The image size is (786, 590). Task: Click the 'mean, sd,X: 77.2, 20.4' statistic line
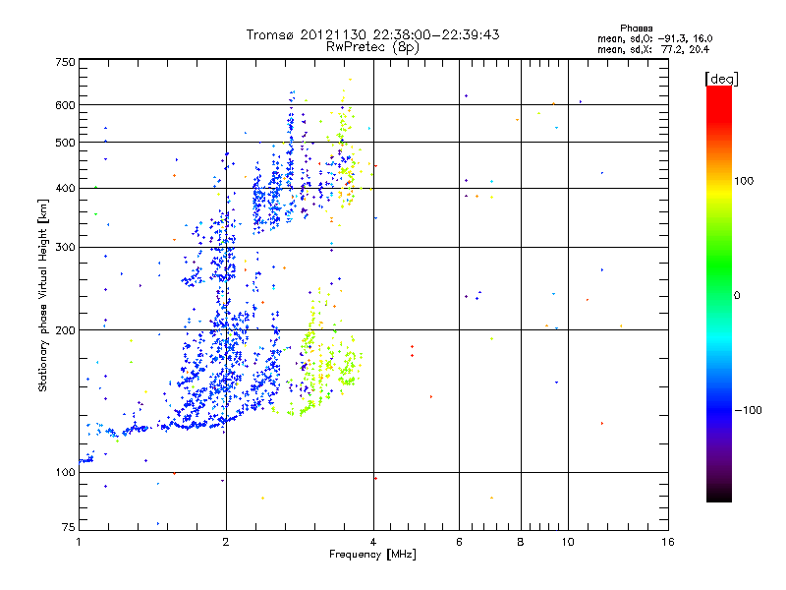(x=653, y=49)
